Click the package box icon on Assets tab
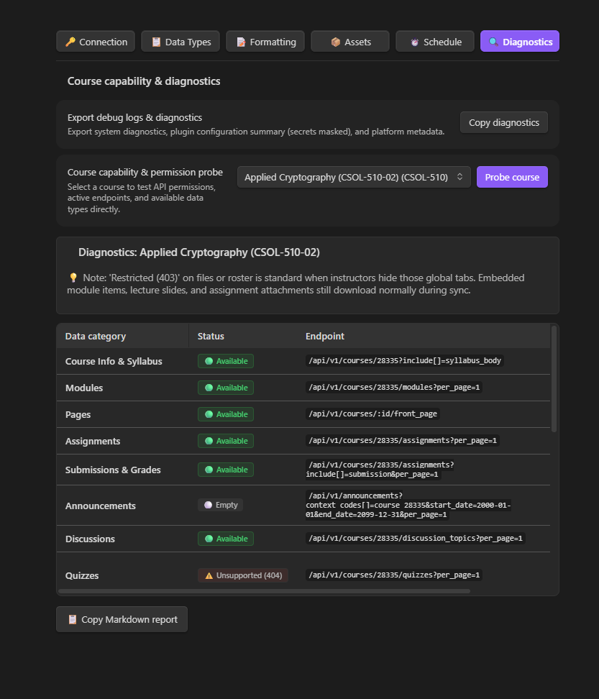The height and width of the screenshot is (699, 599). click(336, 42)
